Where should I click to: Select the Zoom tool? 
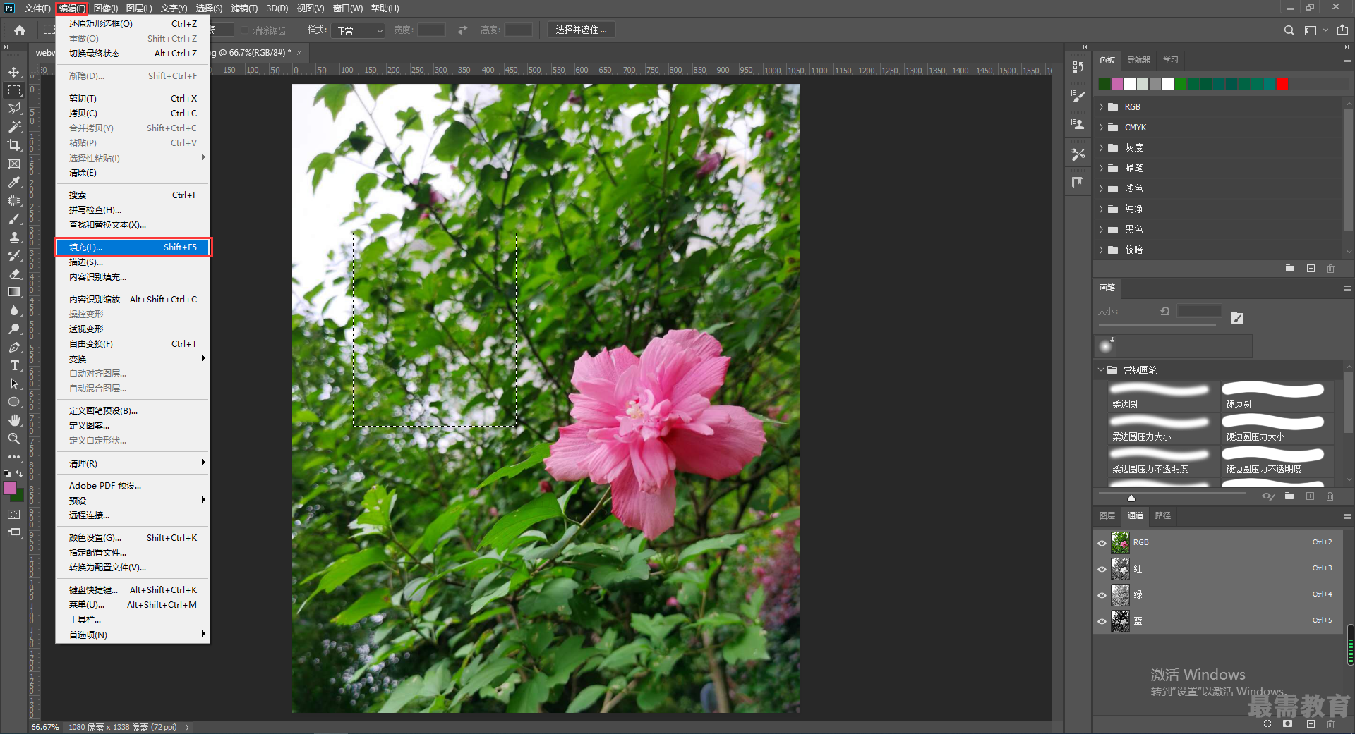(x=14, y=439)
